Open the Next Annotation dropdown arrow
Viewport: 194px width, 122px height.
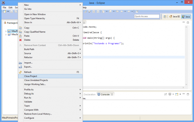coord(107,11)
